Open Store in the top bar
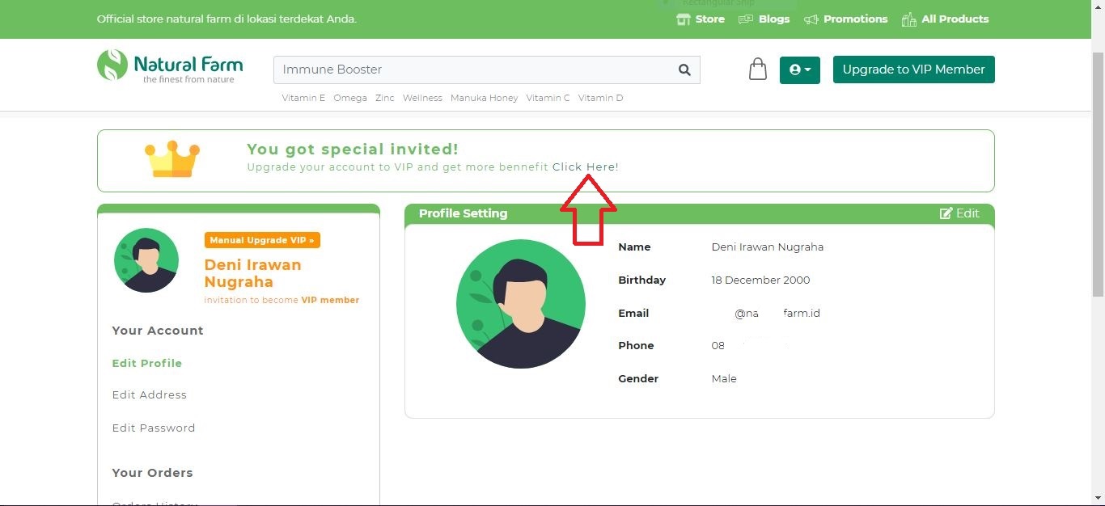 point(701,19)
